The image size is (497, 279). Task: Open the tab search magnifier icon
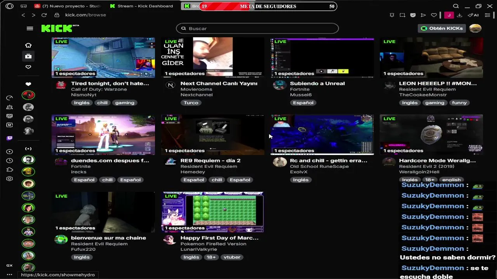pos(456,6)
